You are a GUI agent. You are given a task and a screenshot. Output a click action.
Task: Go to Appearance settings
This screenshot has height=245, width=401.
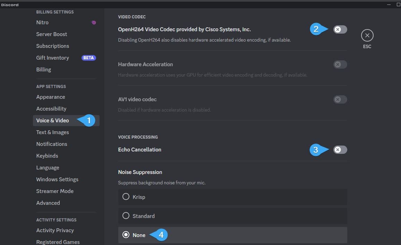click(51, 97)
